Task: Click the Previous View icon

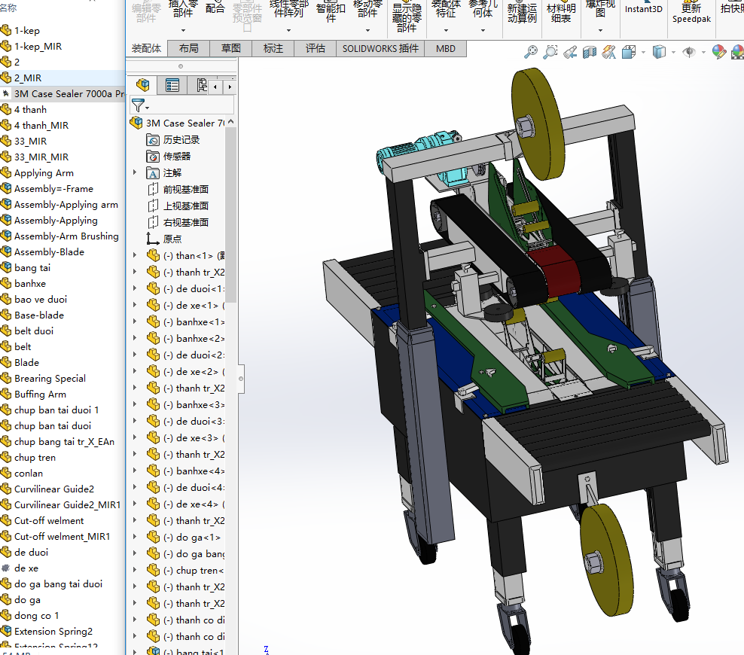Action: 571,52
